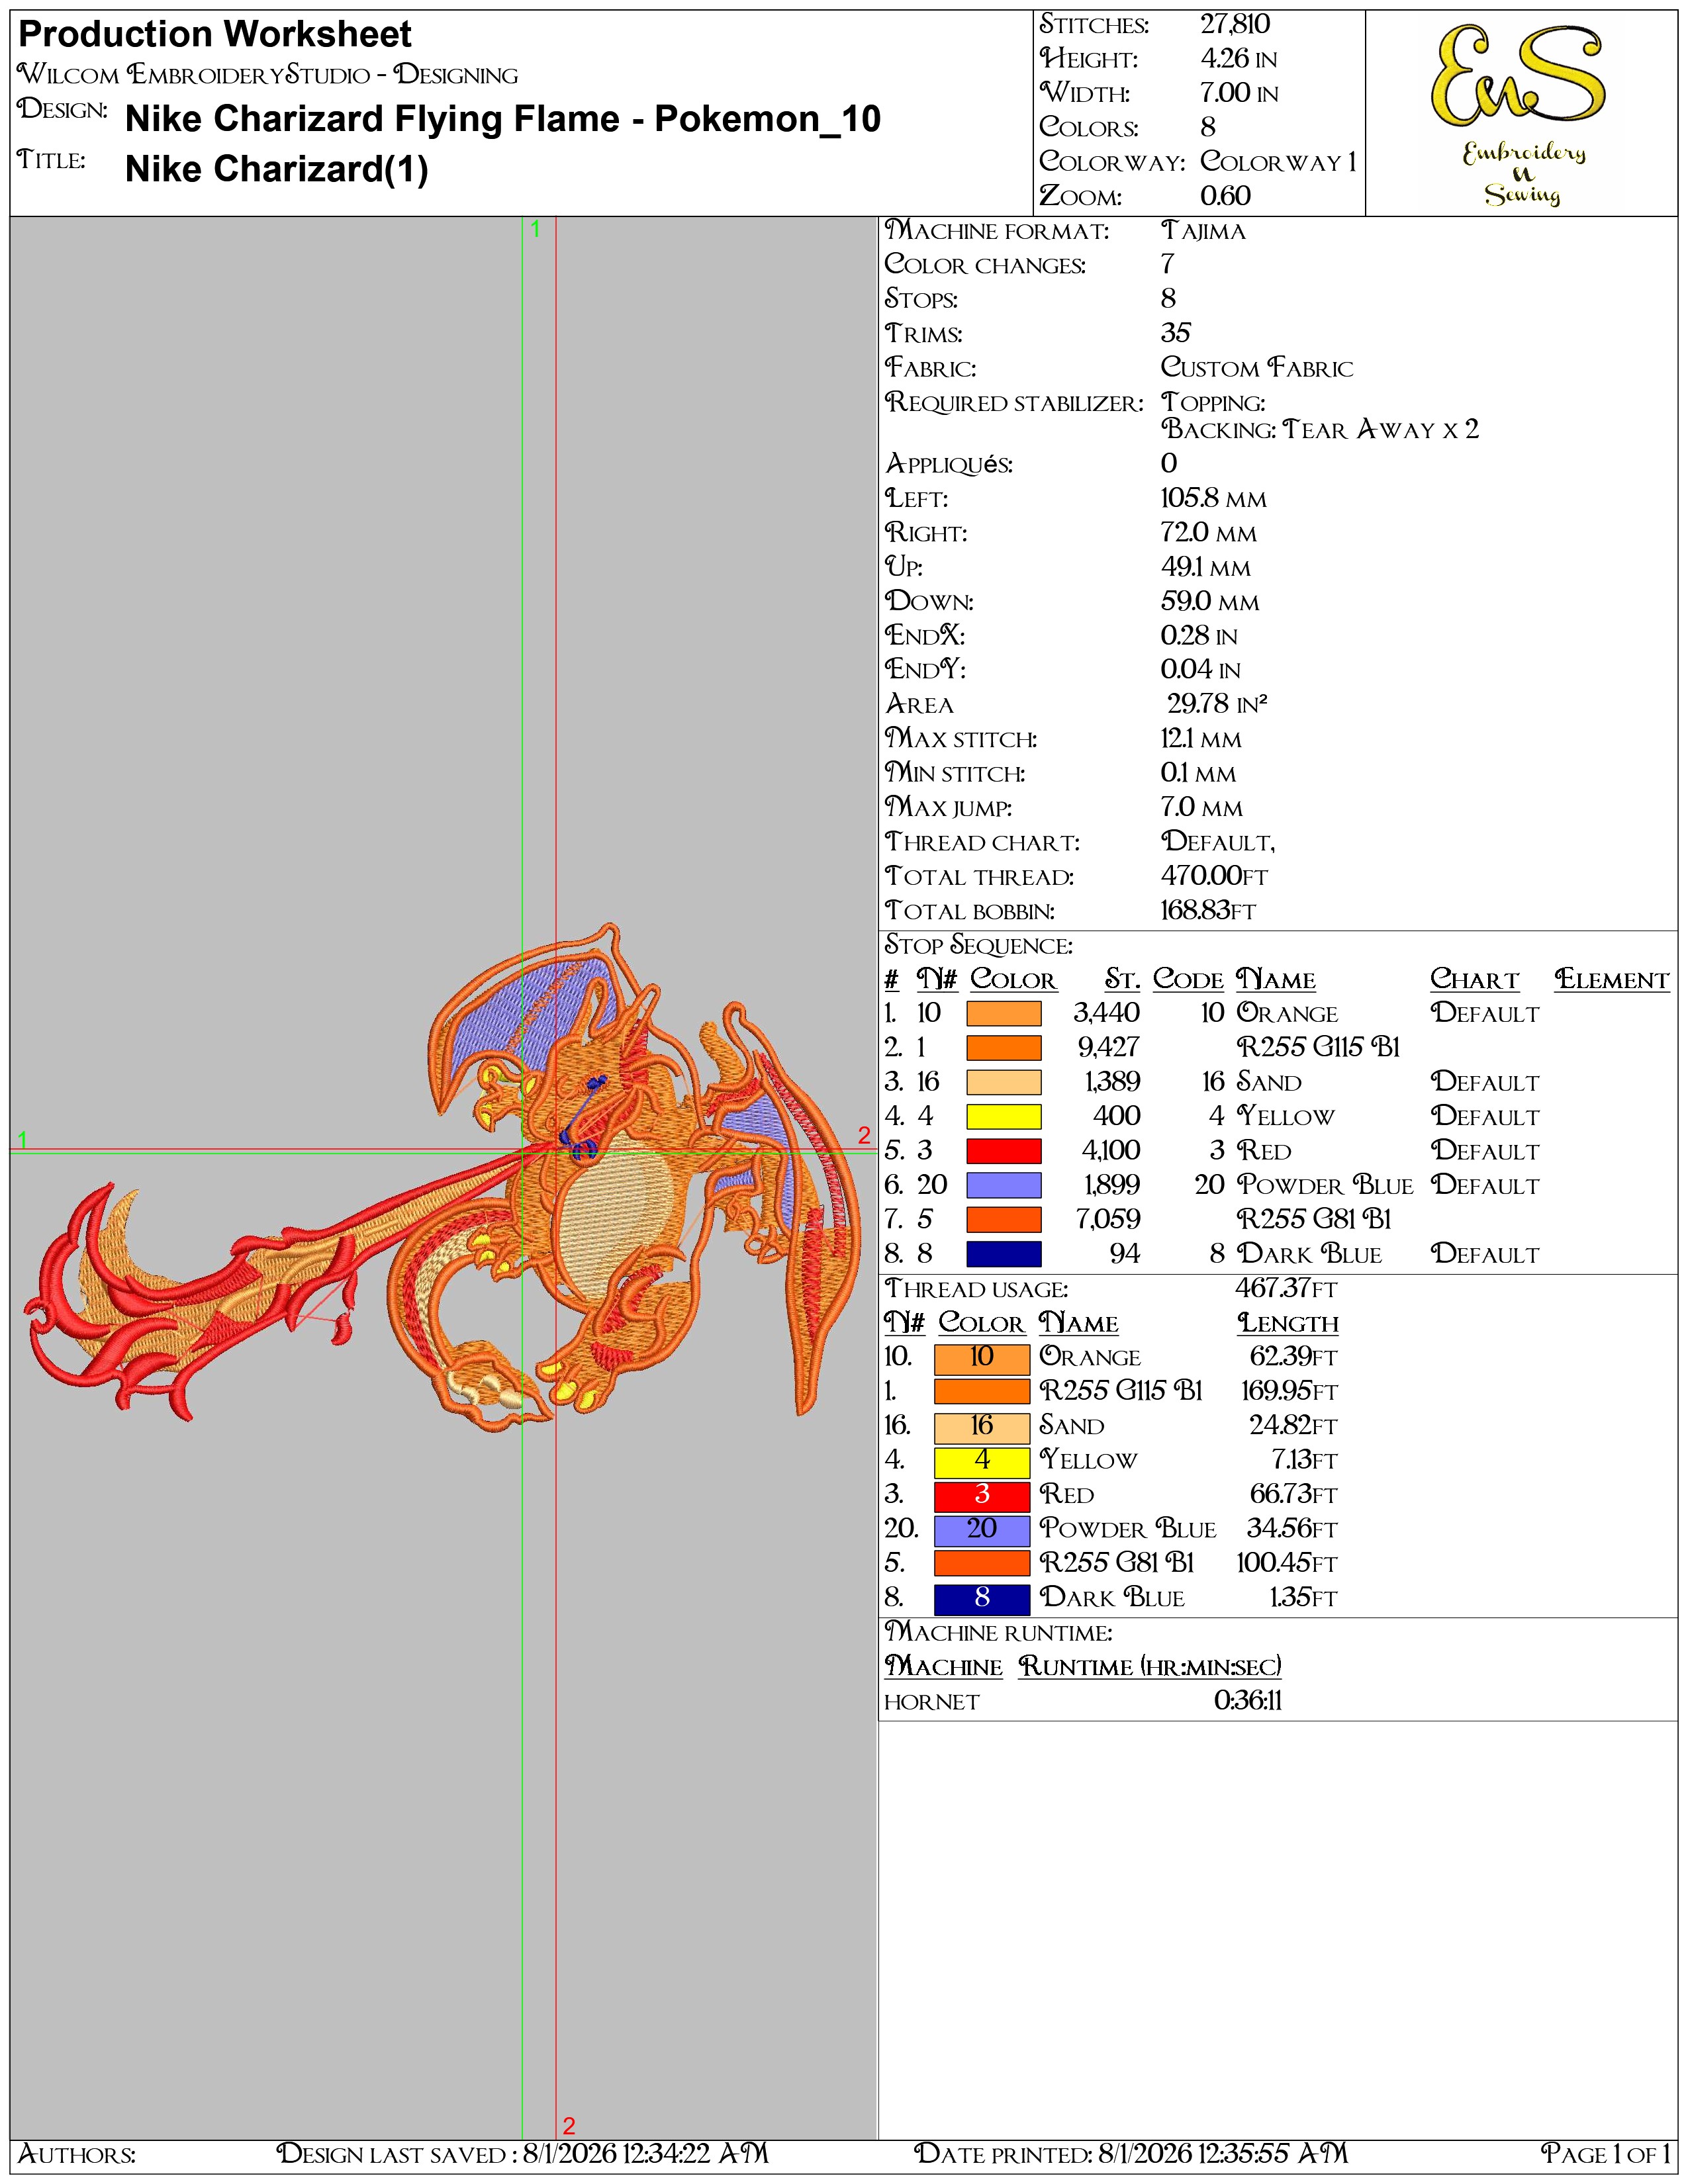The height and width of the screenshot is (2184, 1688).
Task: Click the EndX value "0.28 in"
Action: tap(1199, 636)
